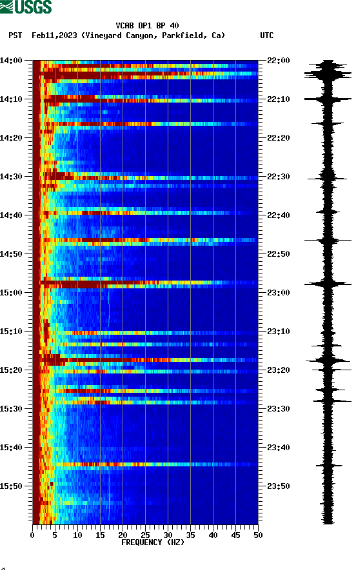Select the 14:40 PST time label

tap(11, 215)
